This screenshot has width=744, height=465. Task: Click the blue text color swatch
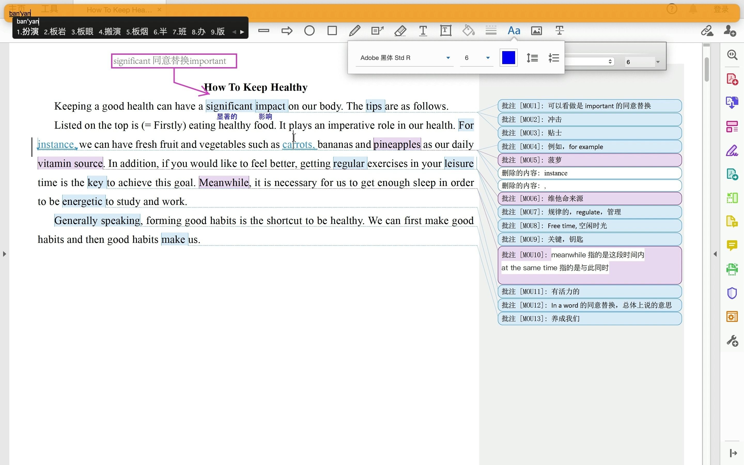click(508, 58)
